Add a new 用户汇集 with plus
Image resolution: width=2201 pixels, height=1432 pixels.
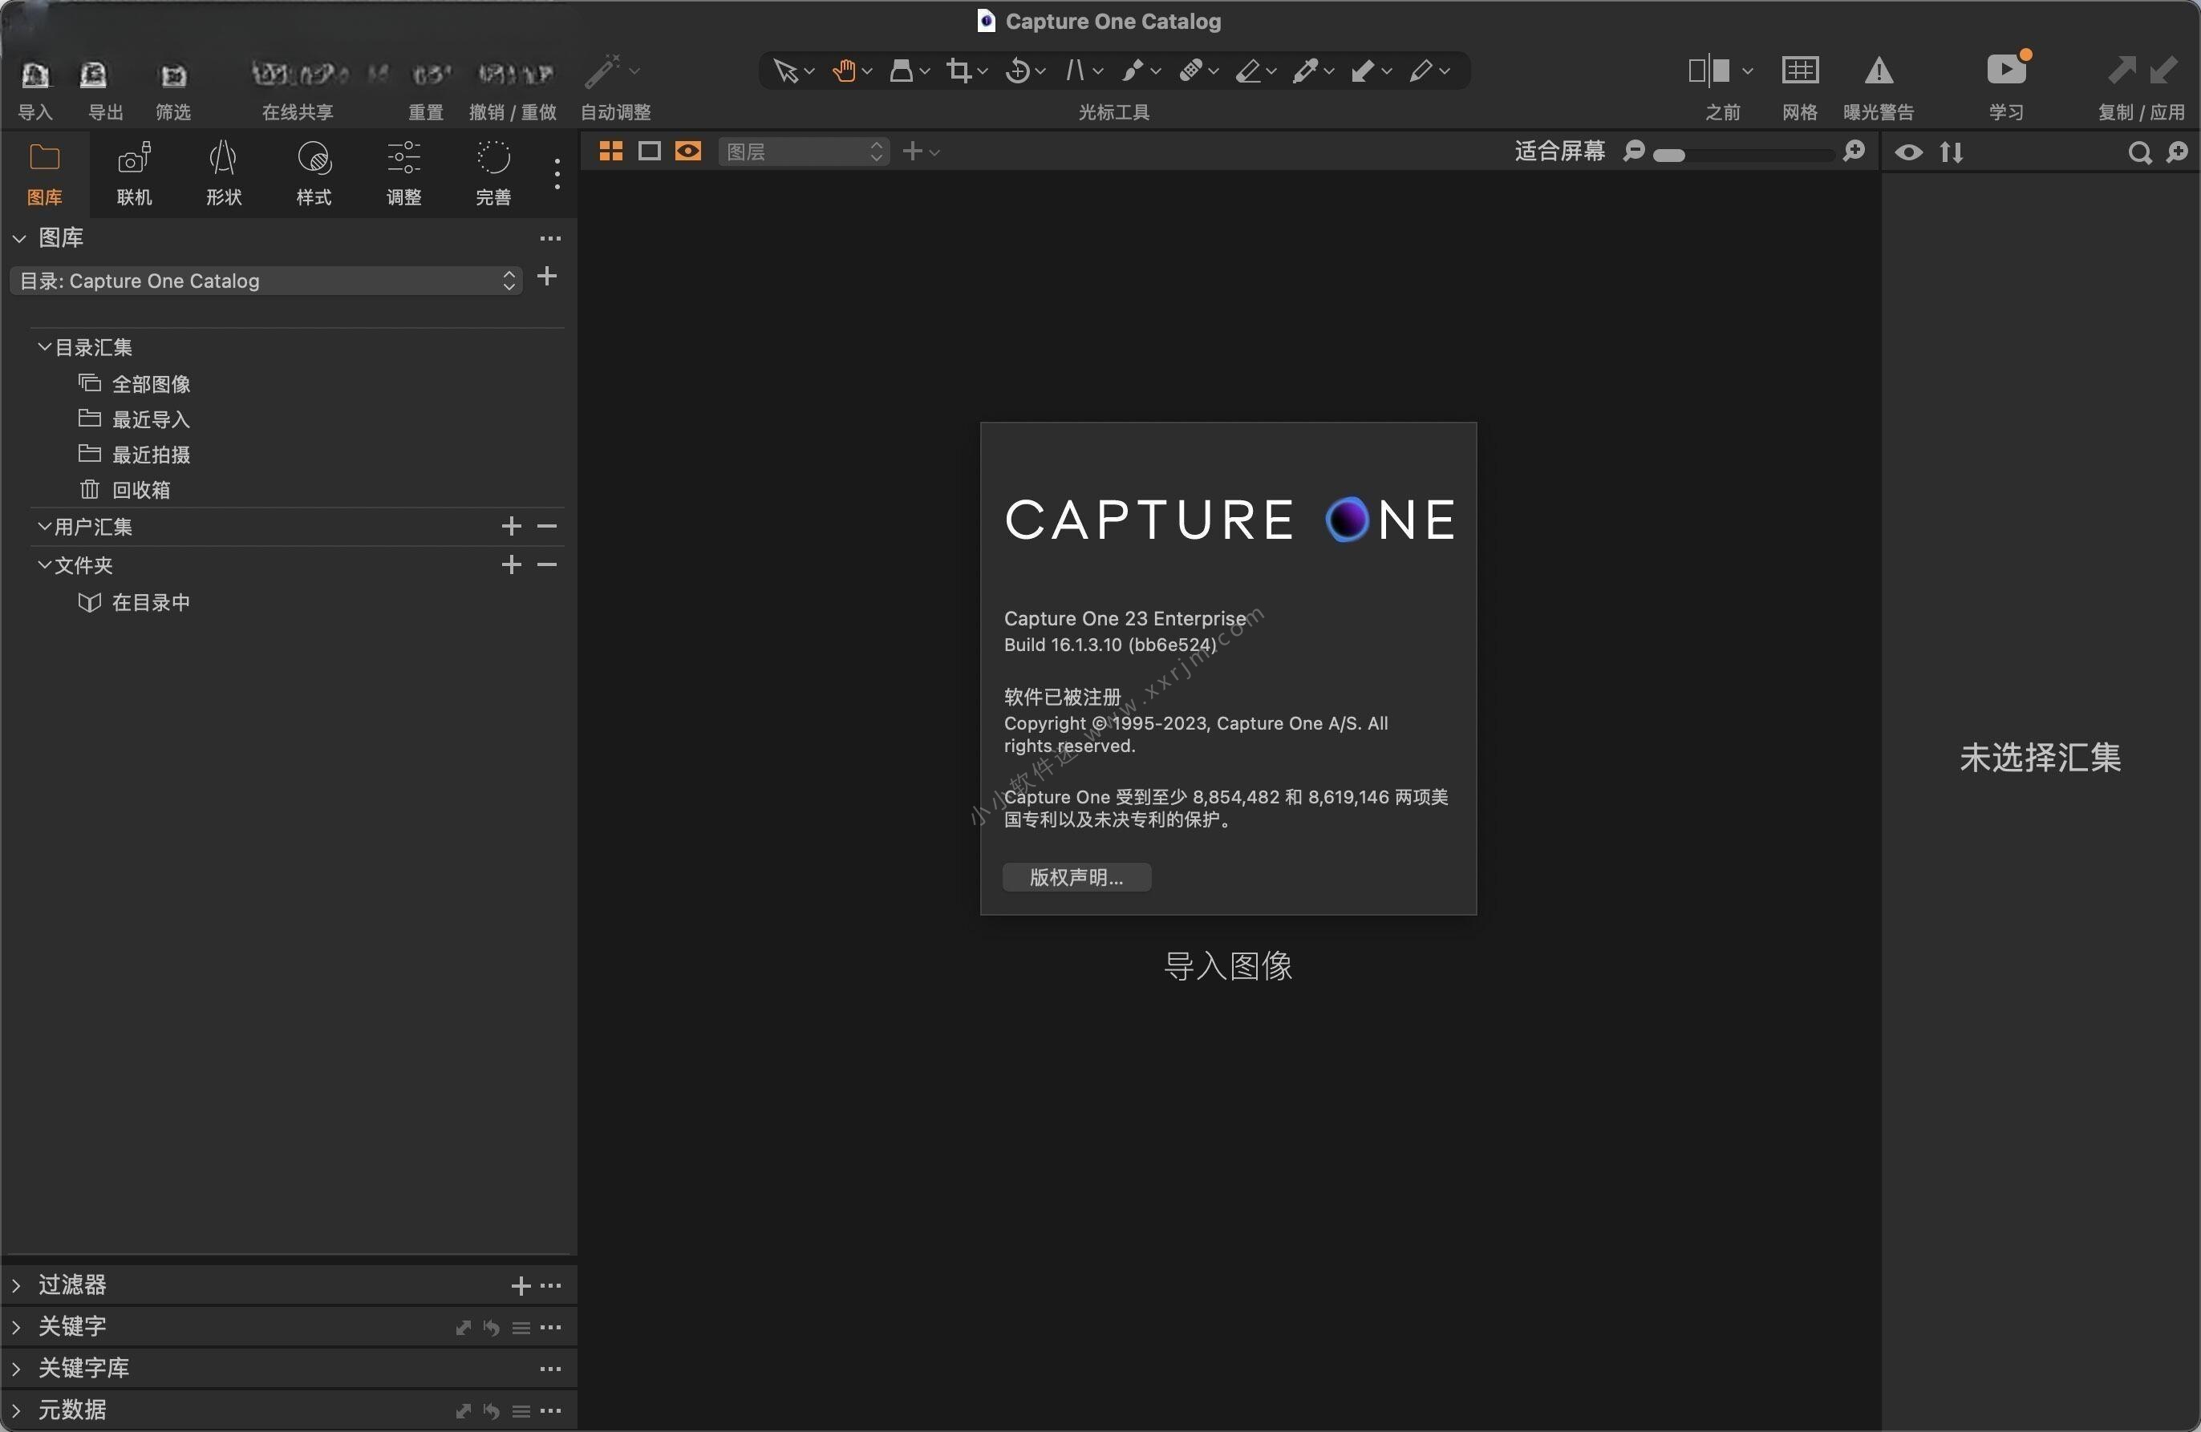[510, 526]
